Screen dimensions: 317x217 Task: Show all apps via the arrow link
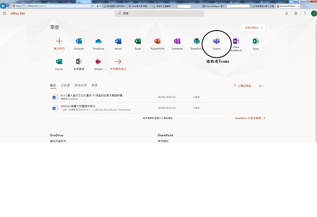pyautogui.click(x=118, y=62)
